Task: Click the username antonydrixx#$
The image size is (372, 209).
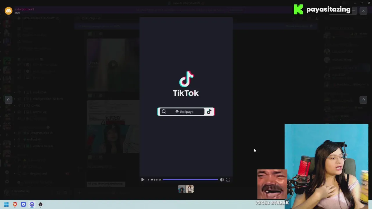Action: click(x=24, y=9)
